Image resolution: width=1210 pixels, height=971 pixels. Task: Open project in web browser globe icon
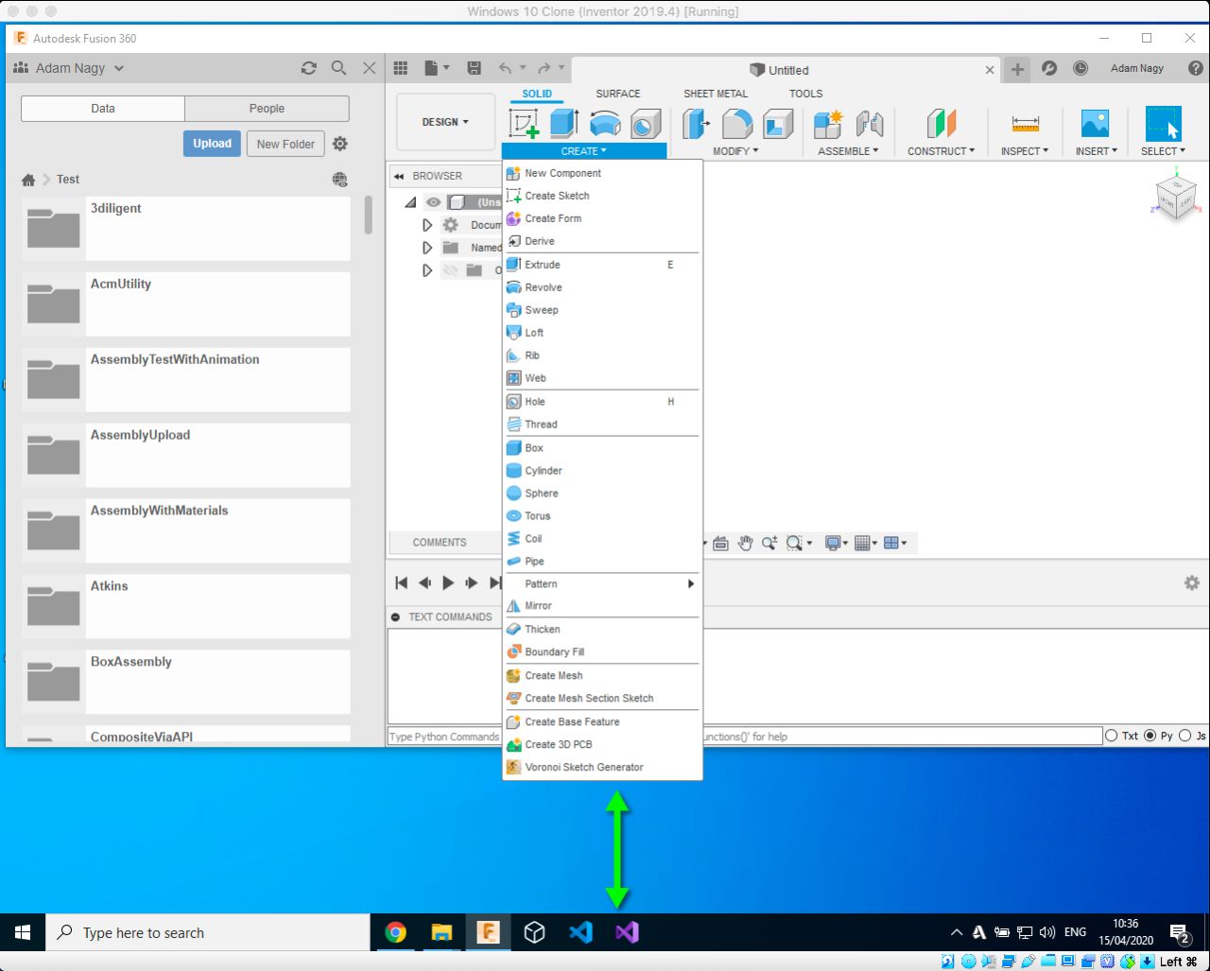click(x=340, y=180)
